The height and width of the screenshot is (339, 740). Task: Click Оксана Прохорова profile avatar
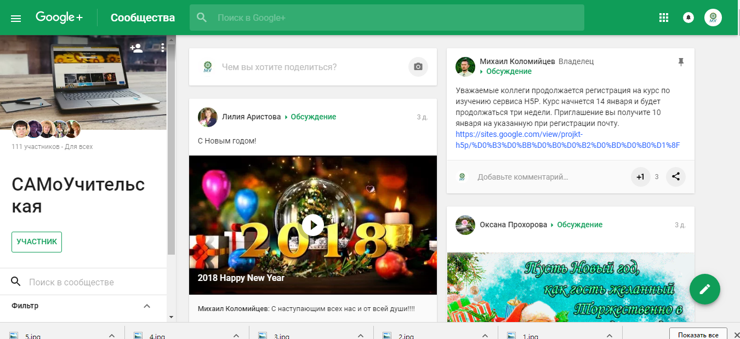[465, 225]
